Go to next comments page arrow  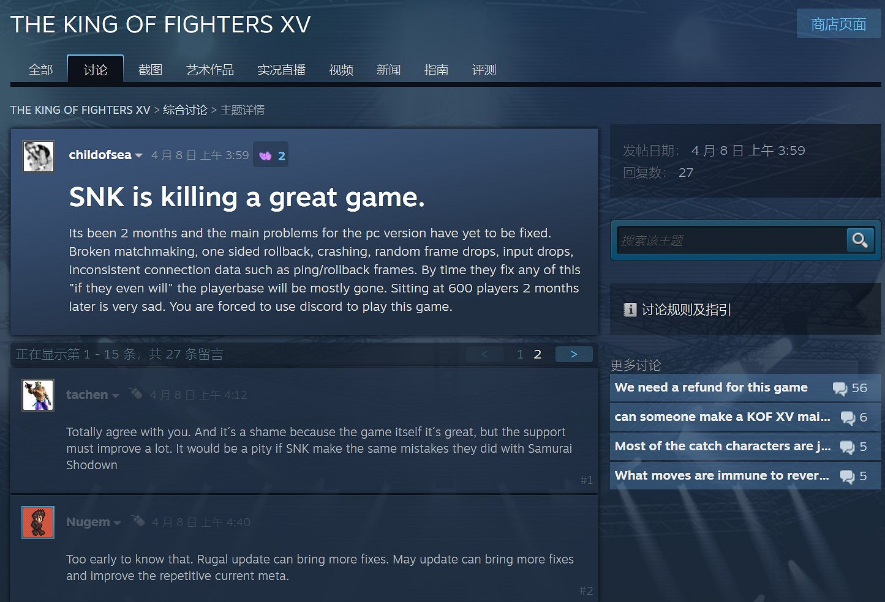(x=574, y=354)
